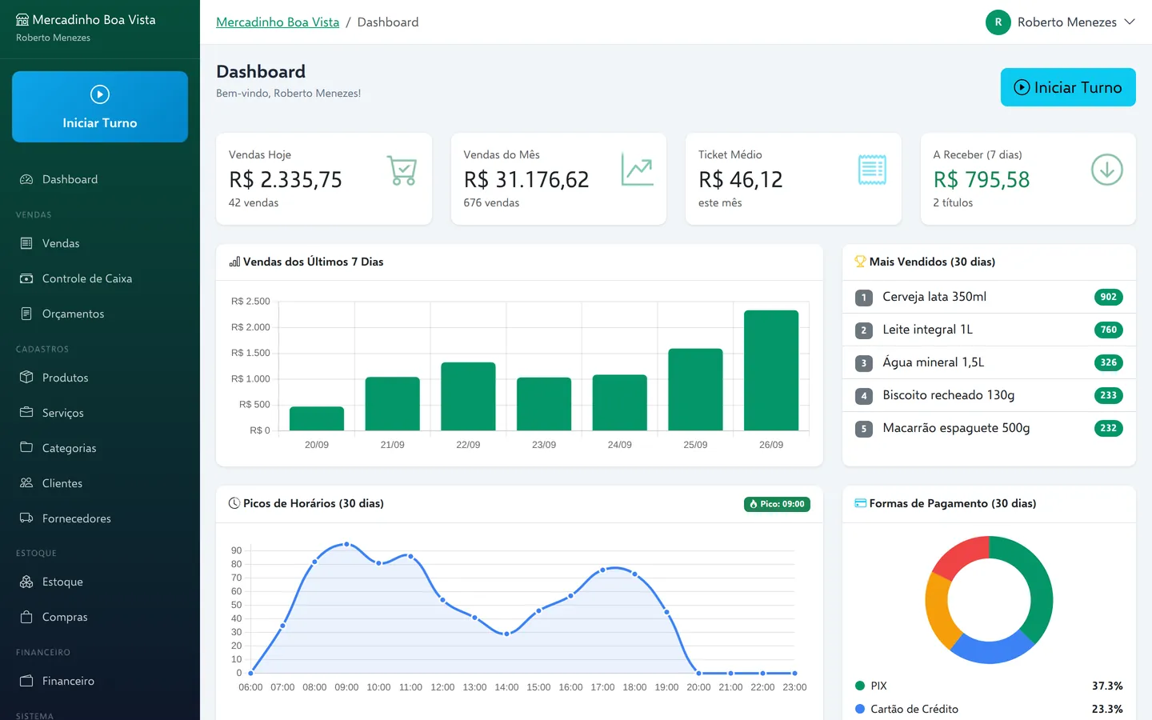The image size is (1152, 720).
Task: Click the sidebar Iniciar Turno button
Action: pyautogui.click(x=100, y=106)
